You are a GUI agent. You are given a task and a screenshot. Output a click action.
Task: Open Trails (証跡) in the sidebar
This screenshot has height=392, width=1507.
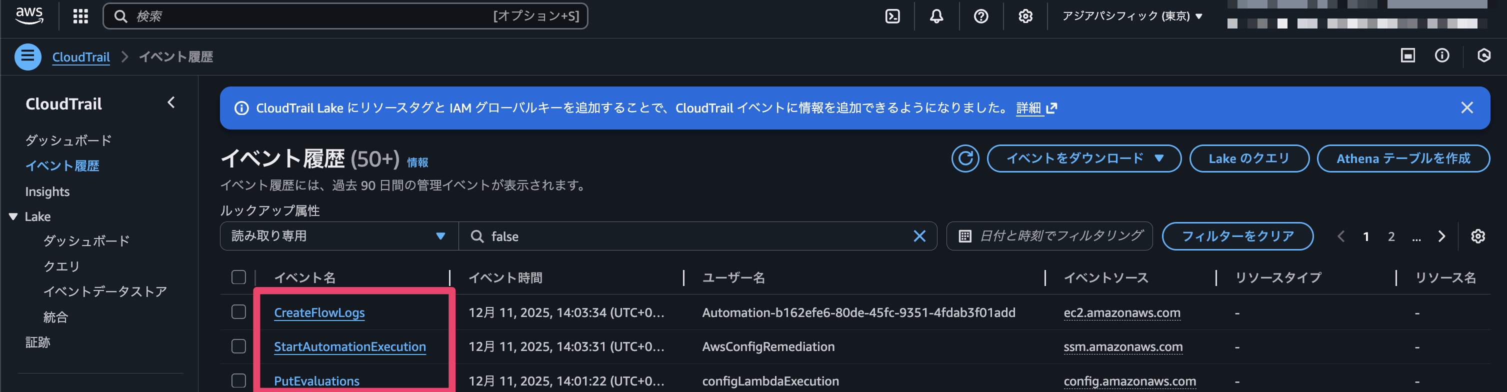tap(37, 342)
